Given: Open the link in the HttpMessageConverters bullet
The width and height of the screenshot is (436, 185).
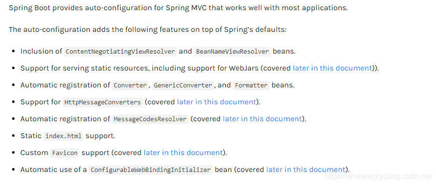Looking at the screenshot, I should point(217,102).
